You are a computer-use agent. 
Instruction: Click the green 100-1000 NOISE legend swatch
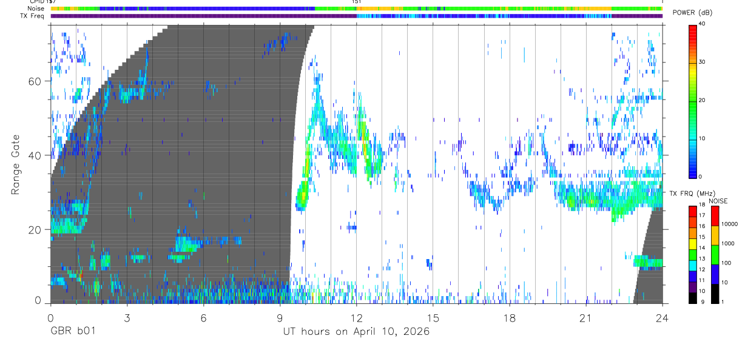[715, 255]
